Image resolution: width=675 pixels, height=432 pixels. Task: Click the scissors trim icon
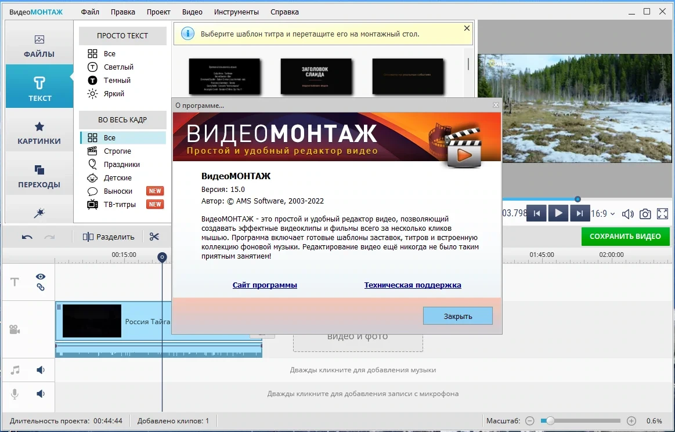(154, 237)
